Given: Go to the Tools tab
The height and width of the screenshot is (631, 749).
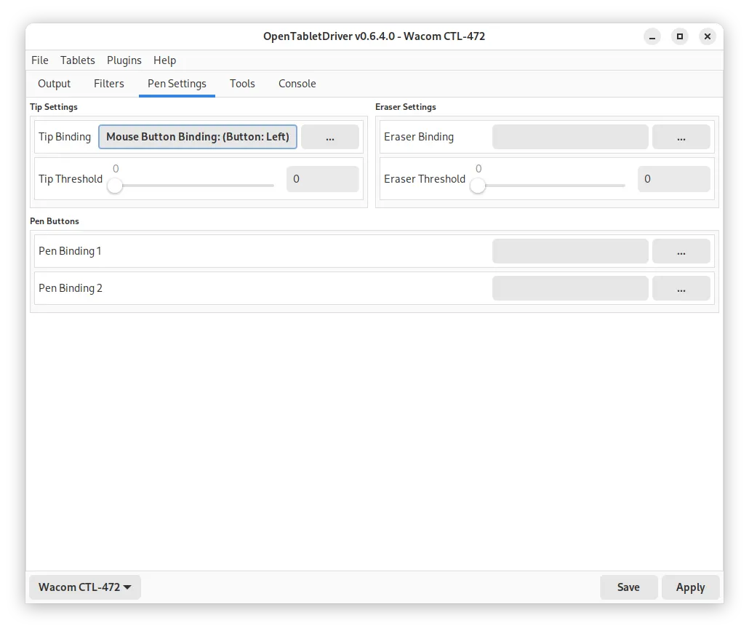Looking at the screenshot, I should 242,84.
